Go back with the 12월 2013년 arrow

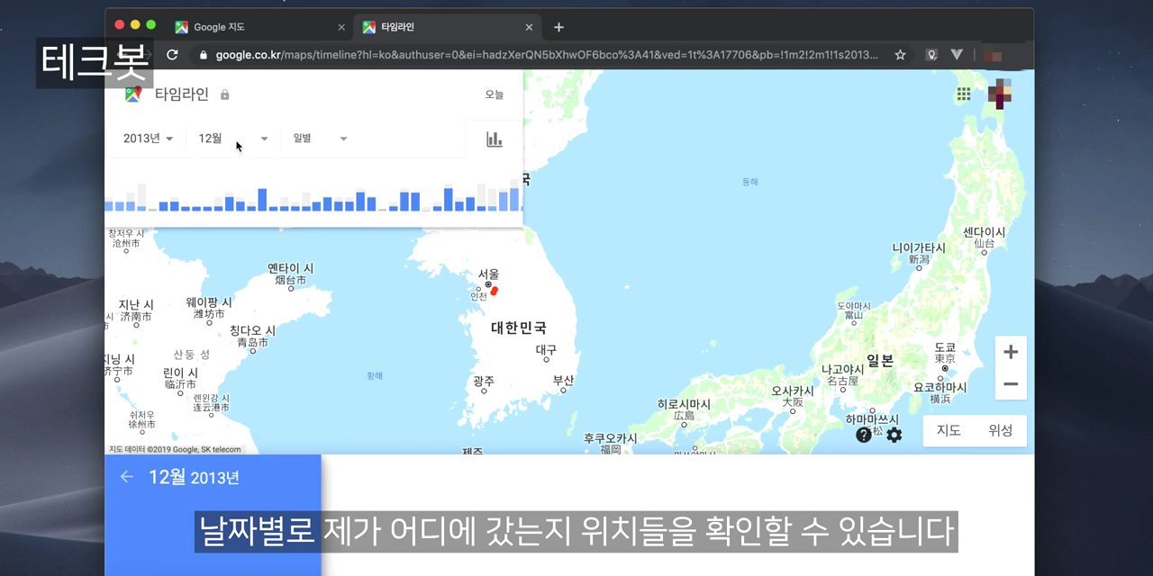[x=127, y=477]
